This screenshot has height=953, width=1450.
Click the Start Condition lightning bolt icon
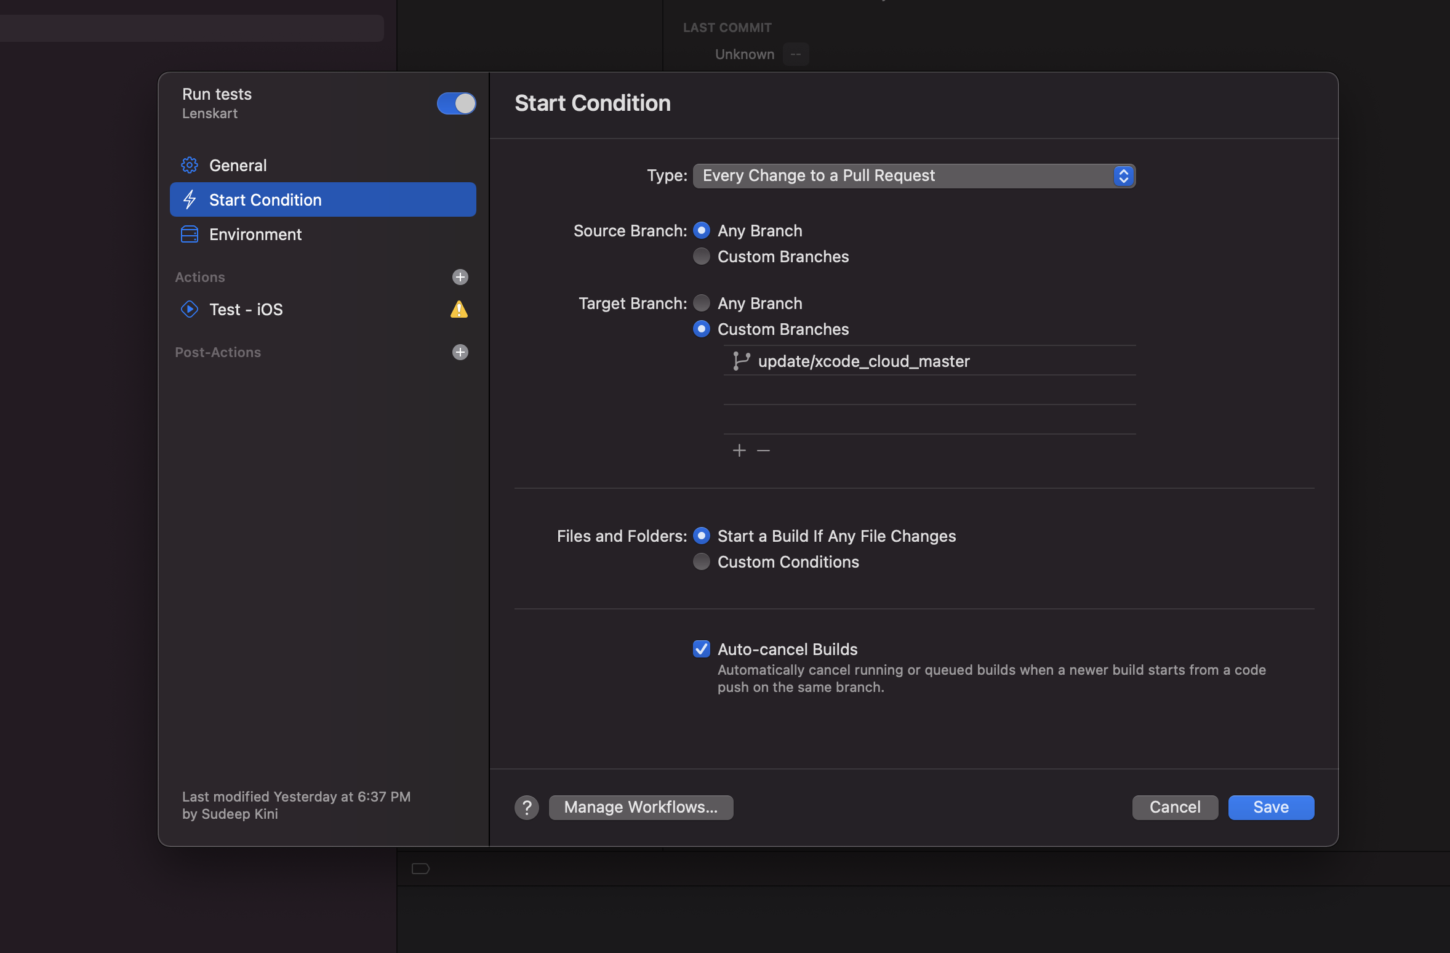[190, 199]
